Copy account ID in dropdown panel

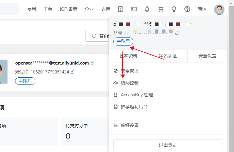pyautogui.click(x=177, y=33)
